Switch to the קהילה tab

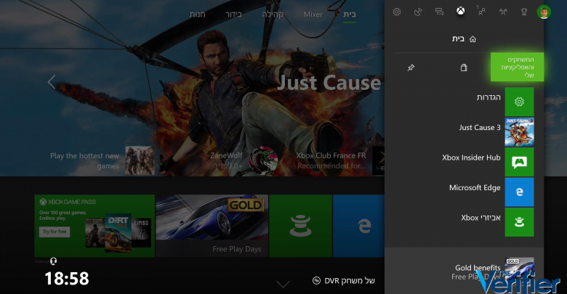pos(273,15)
